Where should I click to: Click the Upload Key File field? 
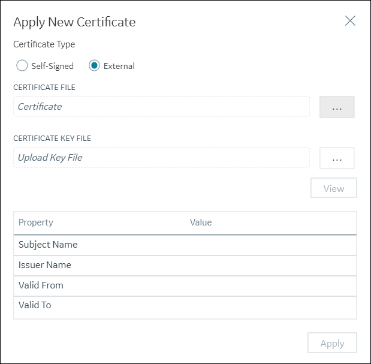point(162,157)
